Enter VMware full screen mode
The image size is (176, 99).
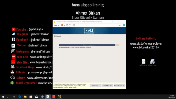(70, 25)
